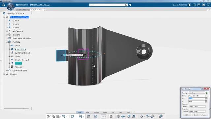Click the Wall on Edge icon
The image size is (211, 119).
pyautogui.click(x=129, y=116)
